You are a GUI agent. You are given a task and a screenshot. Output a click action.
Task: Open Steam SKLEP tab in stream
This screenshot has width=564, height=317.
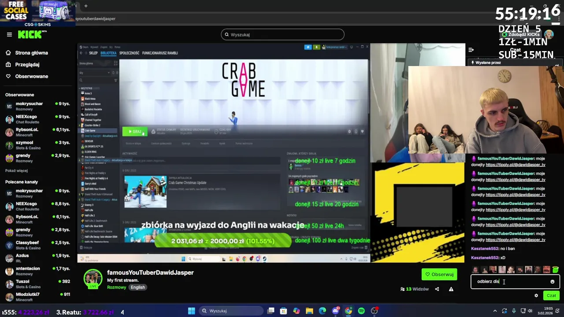(x=93, y=53)
